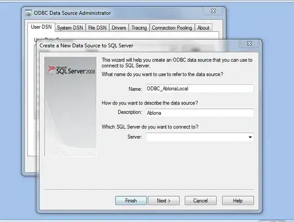The width and height of the screenshot is (294, 222).
Task: Click the Next > button
Action: coord(164,201)
